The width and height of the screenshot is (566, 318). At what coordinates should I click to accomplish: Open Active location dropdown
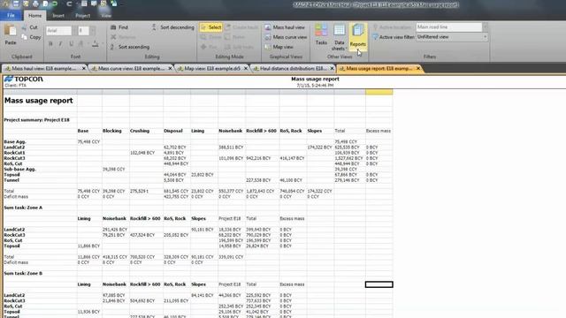tap(486, 27)
